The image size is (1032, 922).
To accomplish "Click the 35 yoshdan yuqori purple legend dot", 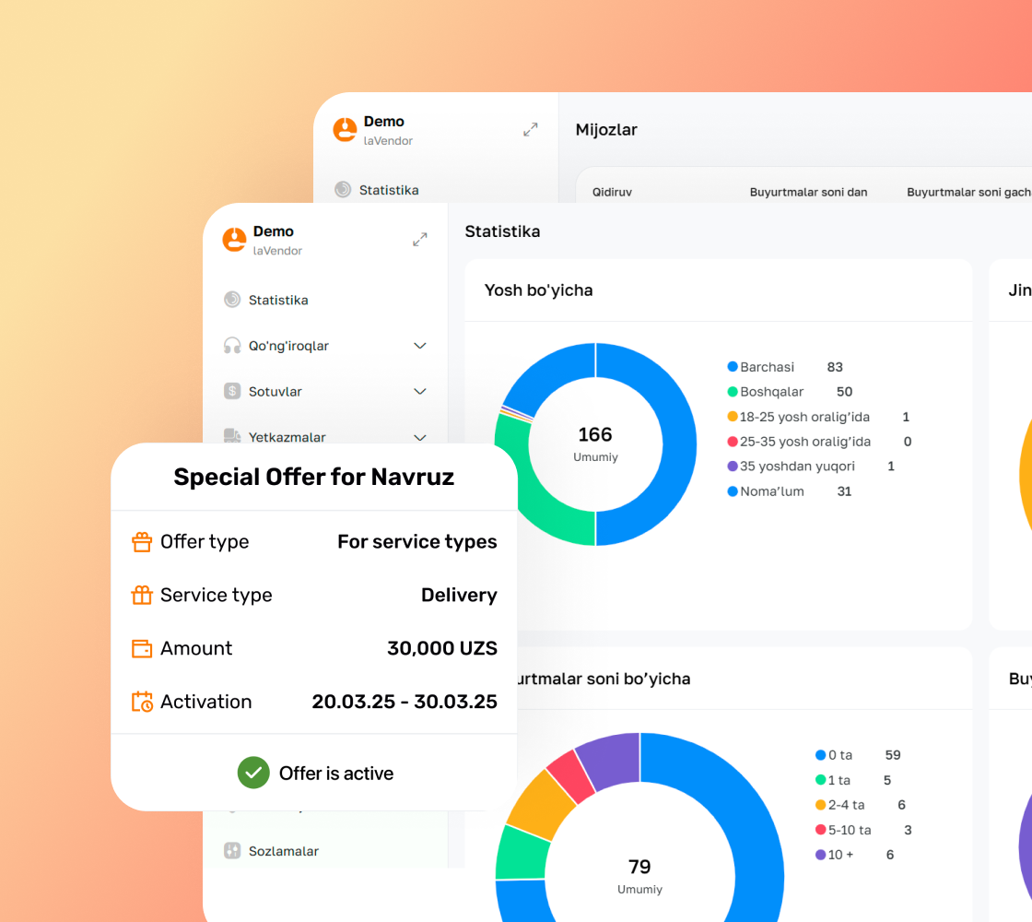I will 732,467.
